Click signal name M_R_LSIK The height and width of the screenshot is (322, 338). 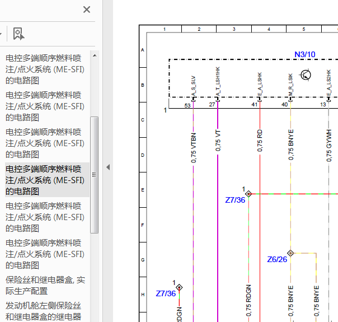(290, 85)
